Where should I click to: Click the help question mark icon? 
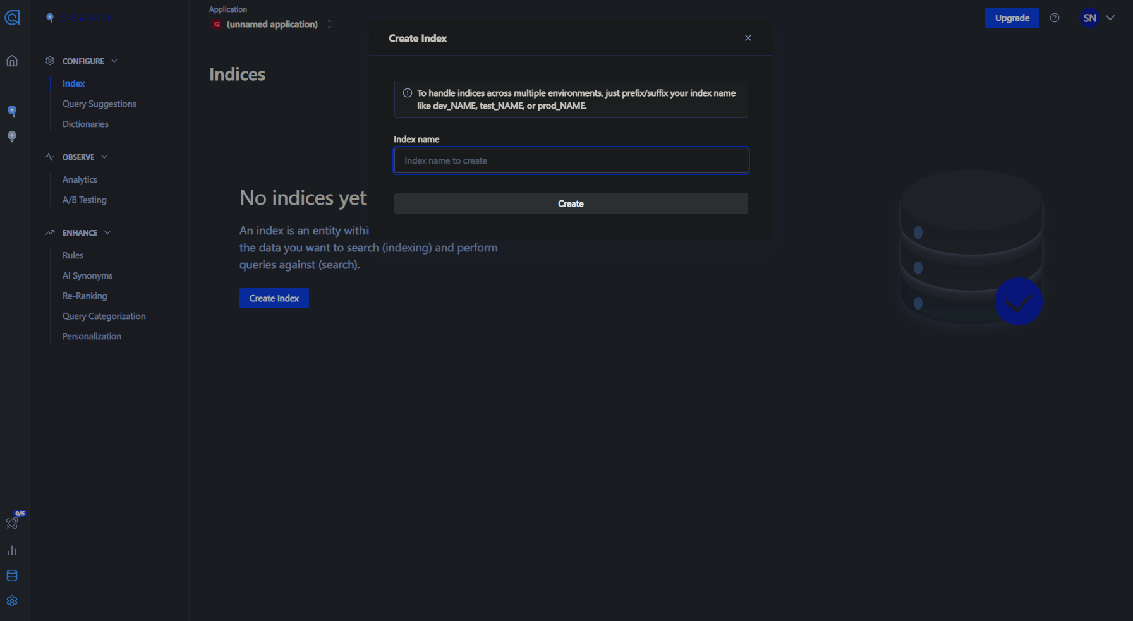(1054, 18)
